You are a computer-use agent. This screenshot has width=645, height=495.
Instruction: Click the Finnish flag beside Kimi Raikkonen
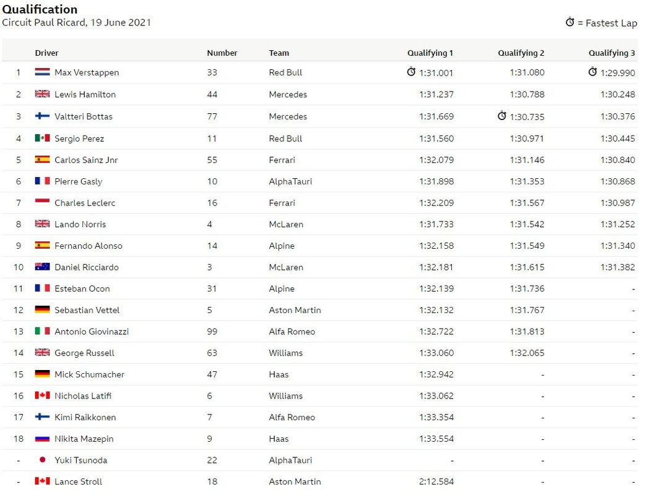tap(42, 416)
